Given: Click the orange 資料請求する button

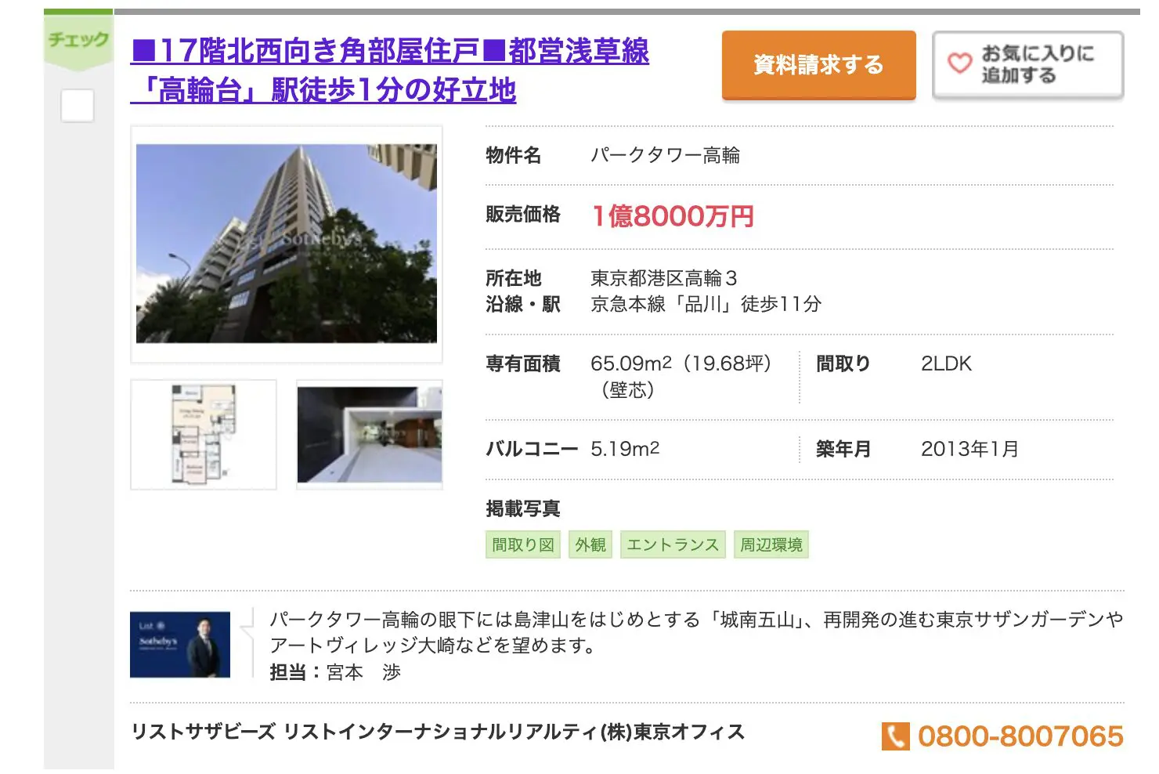Looking at the screenshot, I should 818,65.
